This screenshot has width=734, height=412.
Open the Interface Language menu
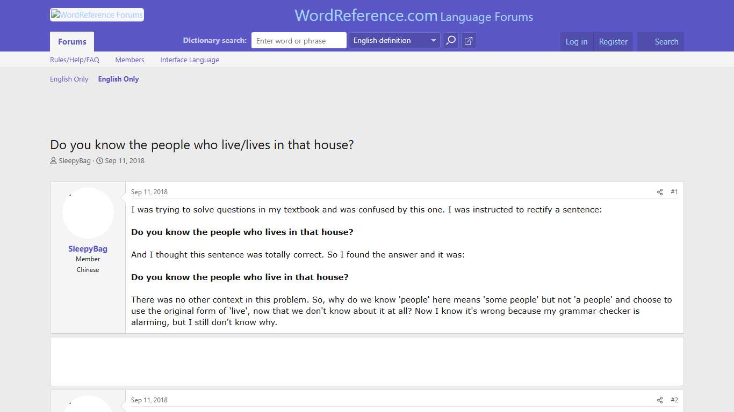pos(190,60)
